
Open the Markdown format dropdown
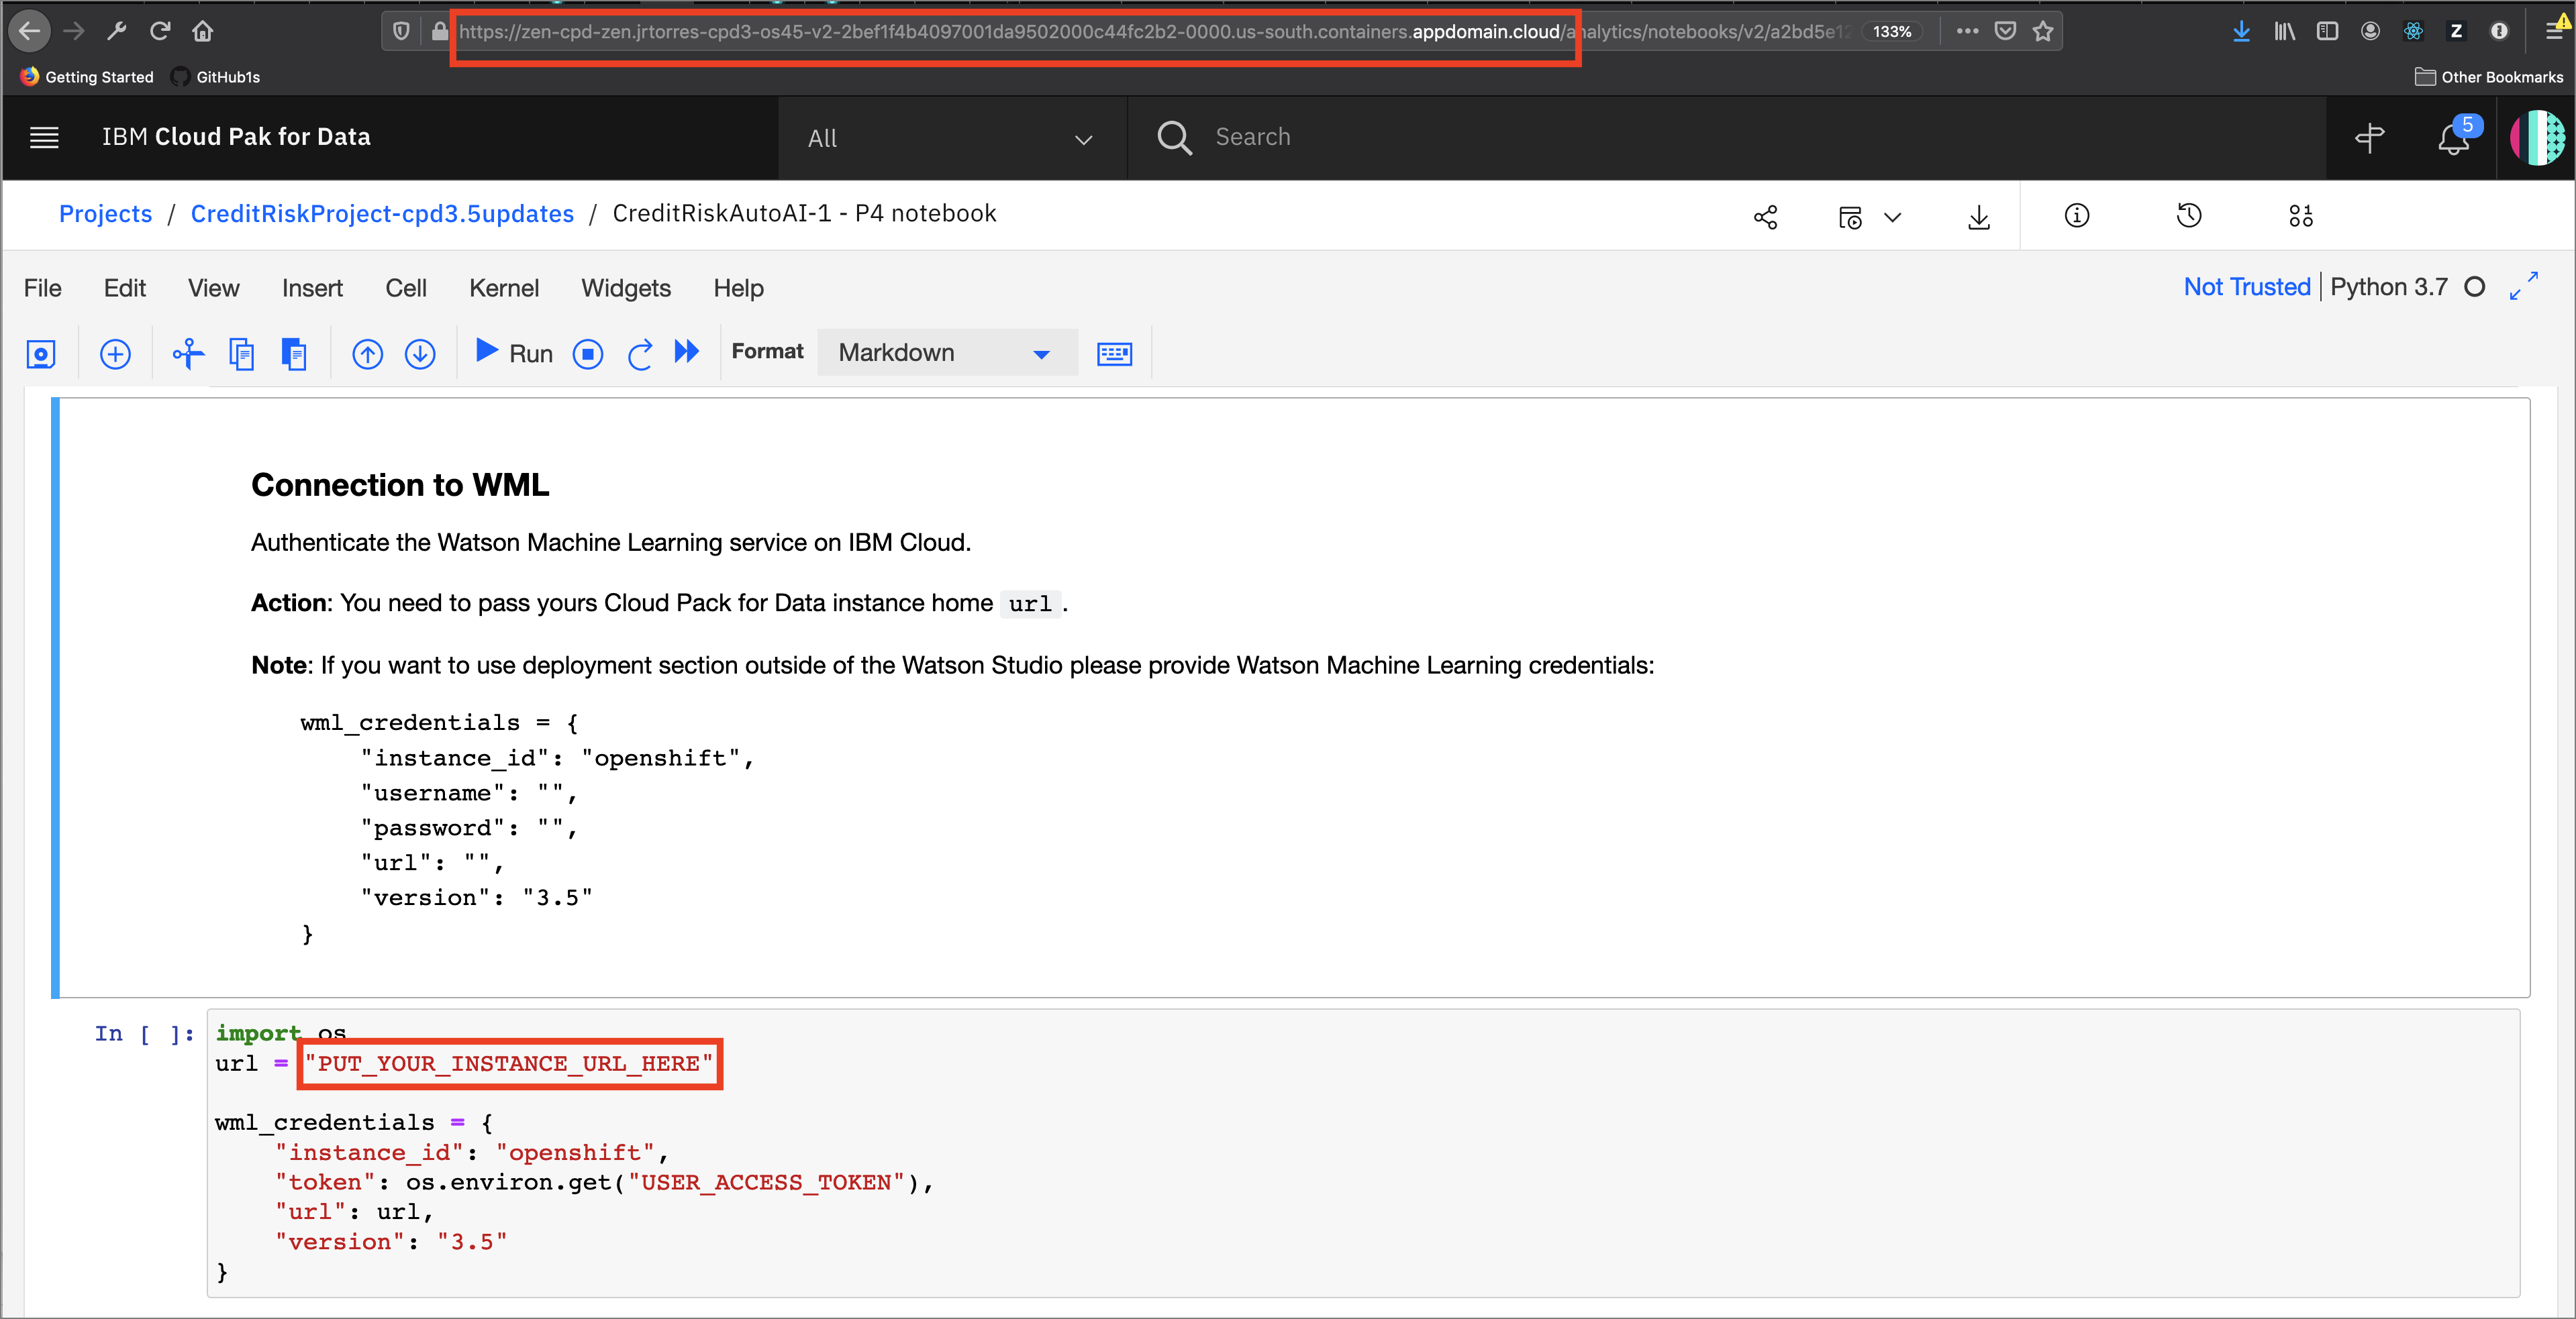944,353
